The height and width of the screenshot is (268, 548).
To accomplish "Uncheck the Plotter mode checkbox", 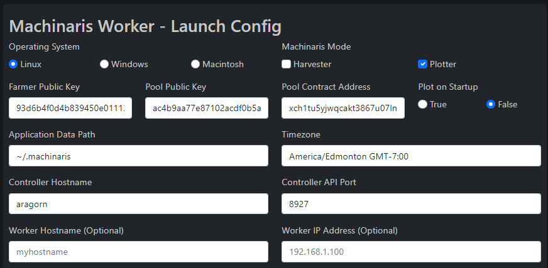I will tap(422, 64).
